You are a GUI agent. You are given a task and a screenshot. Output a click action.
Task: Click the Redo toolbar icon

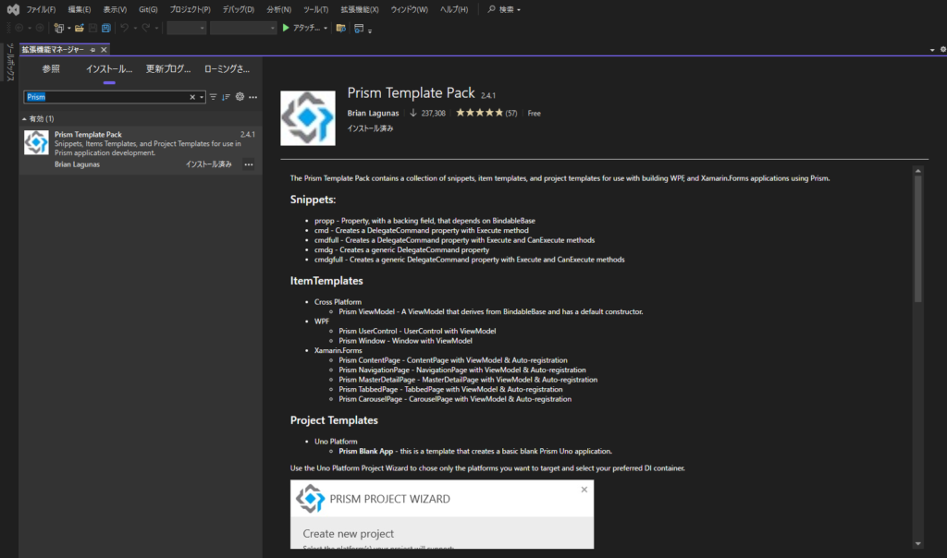click(145, 28)
